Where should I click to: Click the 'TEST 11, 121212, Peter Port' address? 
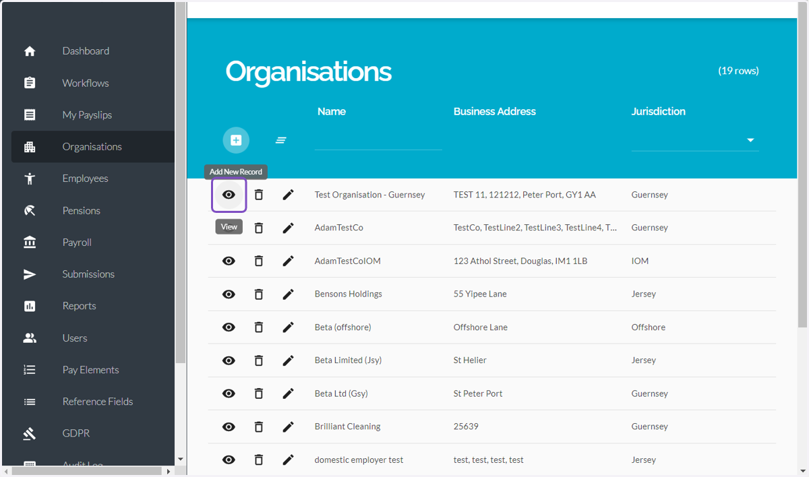point(525,195)
